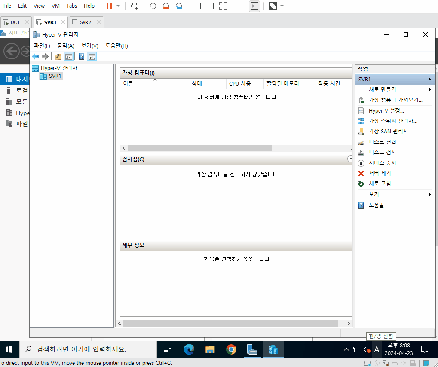
Task: Click the 서비스 중지 stop icon
Action: 361,163
